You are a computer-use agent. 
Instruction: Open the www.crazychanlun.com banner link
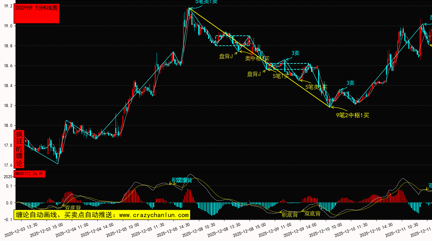coord(102,215)
